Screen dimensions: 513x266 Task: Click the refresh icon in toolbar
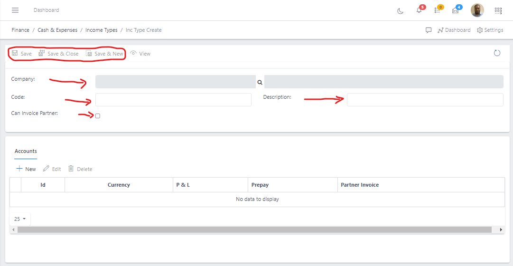[497, 53]
